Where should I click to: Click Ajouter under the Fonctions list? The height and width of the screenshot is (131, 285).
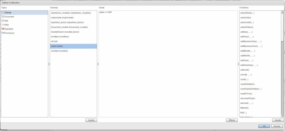(x=277, y=120)
